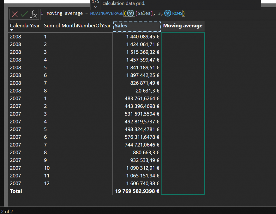This screenshot has width=276, height=214.
Task: Commit the formula with the green checkmark
Action: point(24,14)
